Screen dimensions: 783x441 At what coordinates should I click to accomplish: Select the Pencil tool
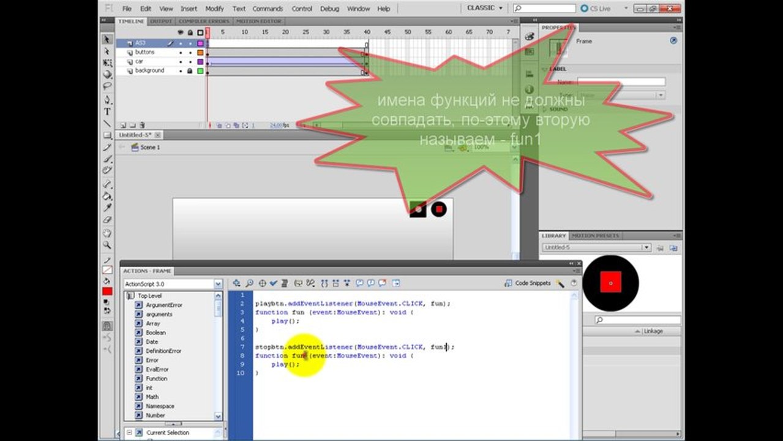click(107, 147)
